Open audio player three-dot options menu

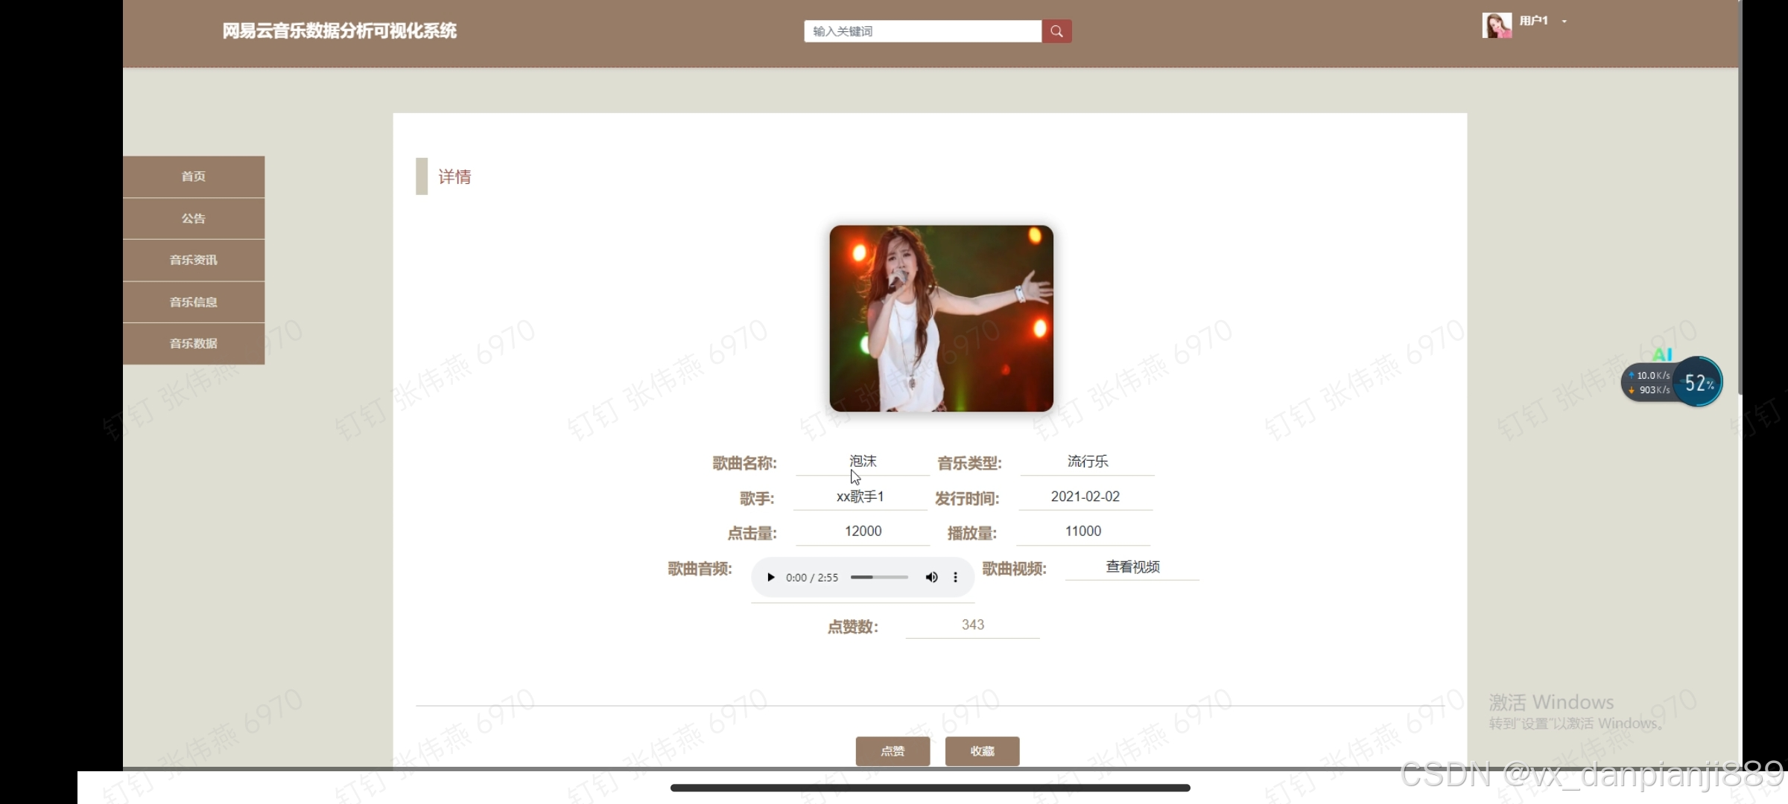955,578
